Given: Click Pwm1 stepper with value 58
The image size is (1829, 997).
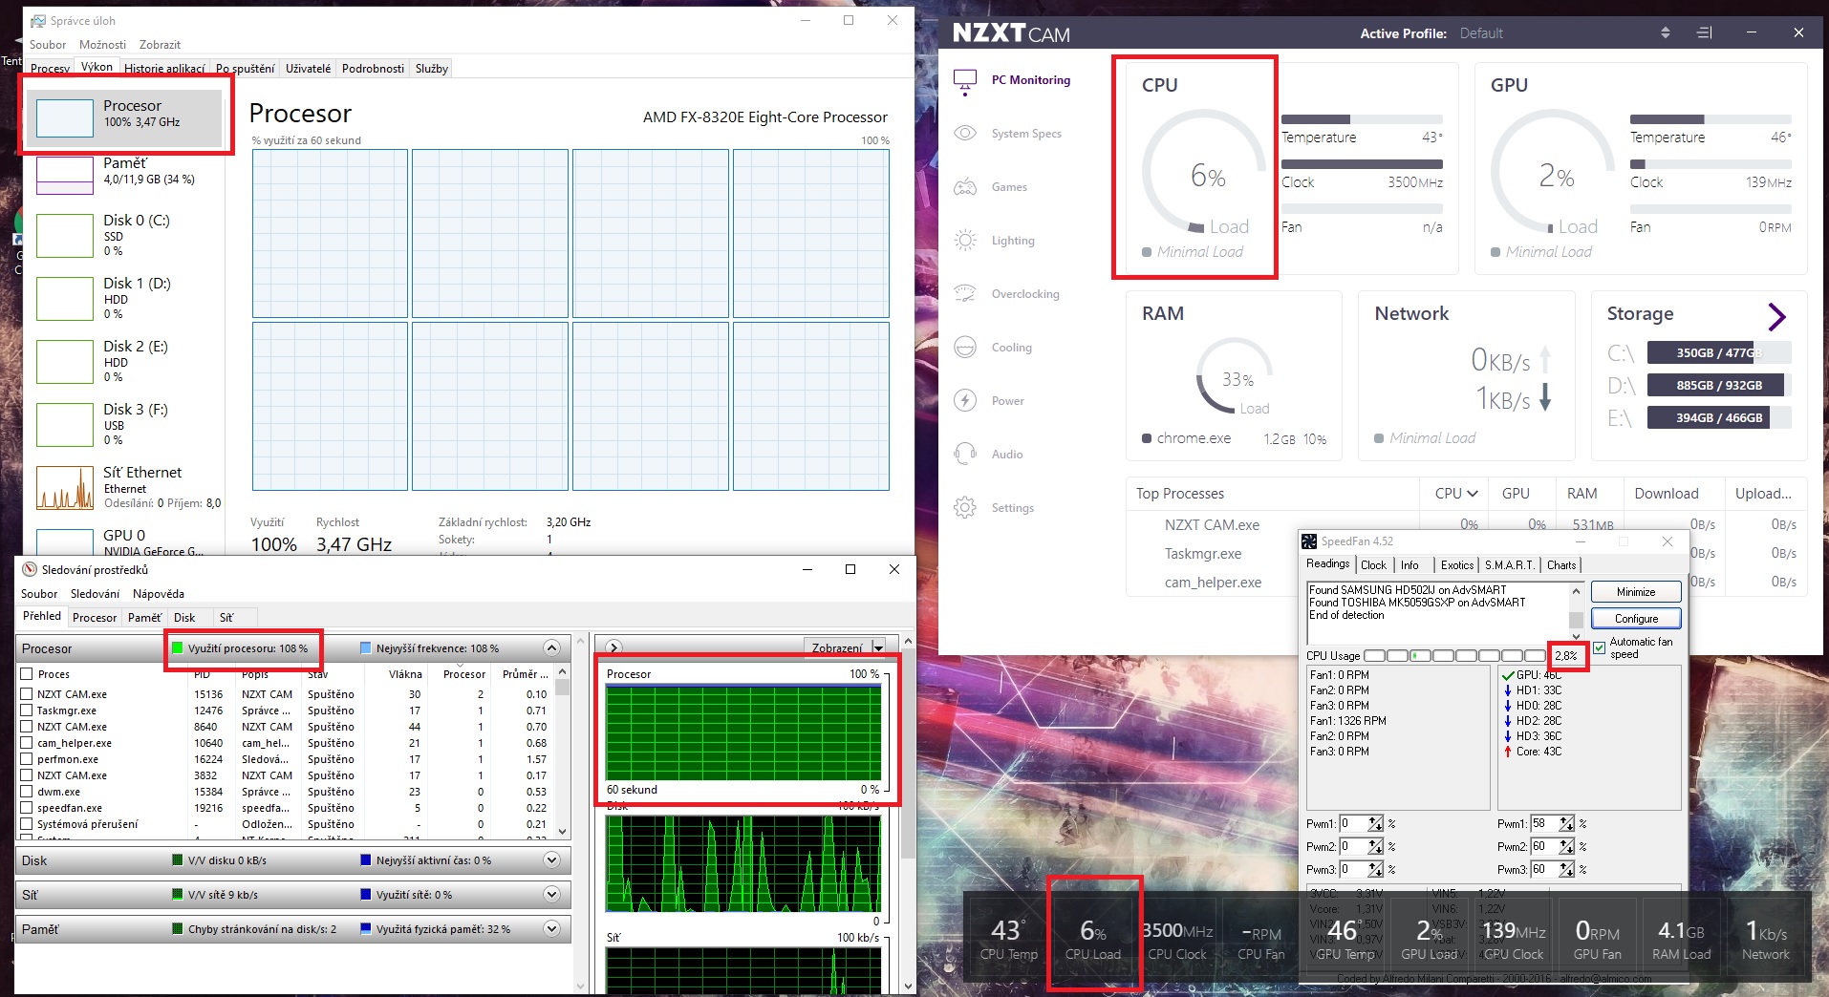Looking at the screenshot, I should (x=1565, y=823).
